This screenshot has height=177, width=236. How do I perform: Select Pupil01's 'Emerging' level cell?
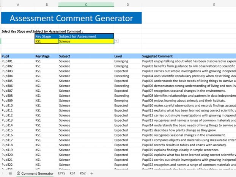[127, 61]
